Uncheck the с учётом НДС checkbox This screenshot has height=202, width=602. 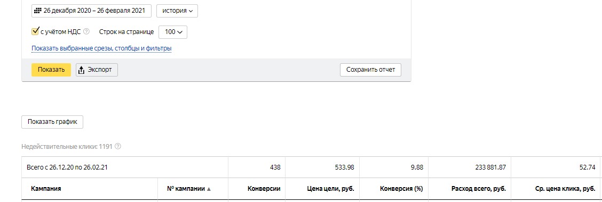35,31
